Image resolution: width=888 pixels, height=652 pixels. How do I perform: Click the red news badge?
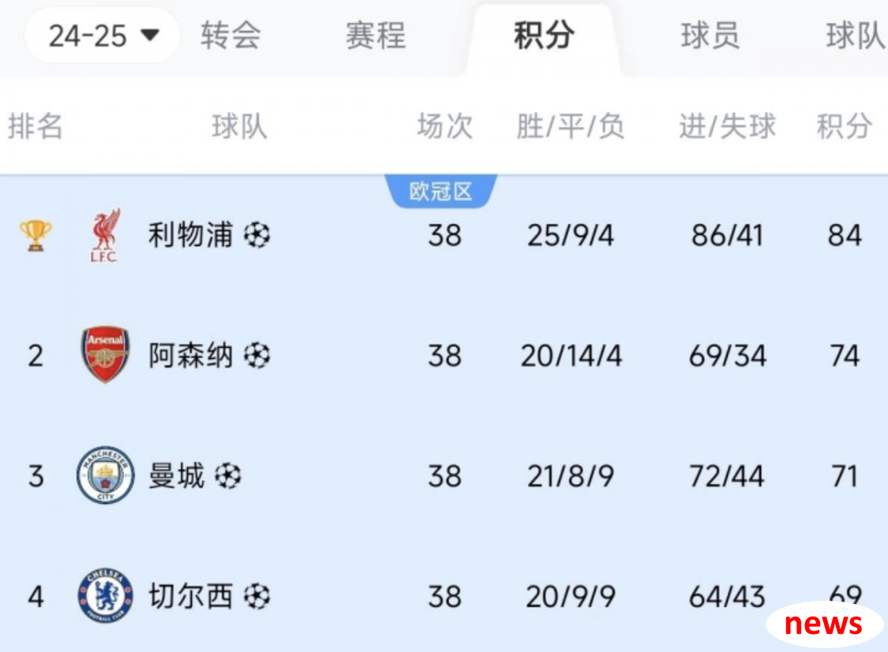point(824,624)
